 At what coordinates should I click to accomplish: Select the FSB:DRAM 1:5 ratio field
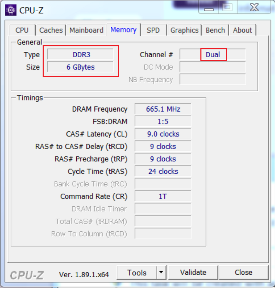point(163,122)
